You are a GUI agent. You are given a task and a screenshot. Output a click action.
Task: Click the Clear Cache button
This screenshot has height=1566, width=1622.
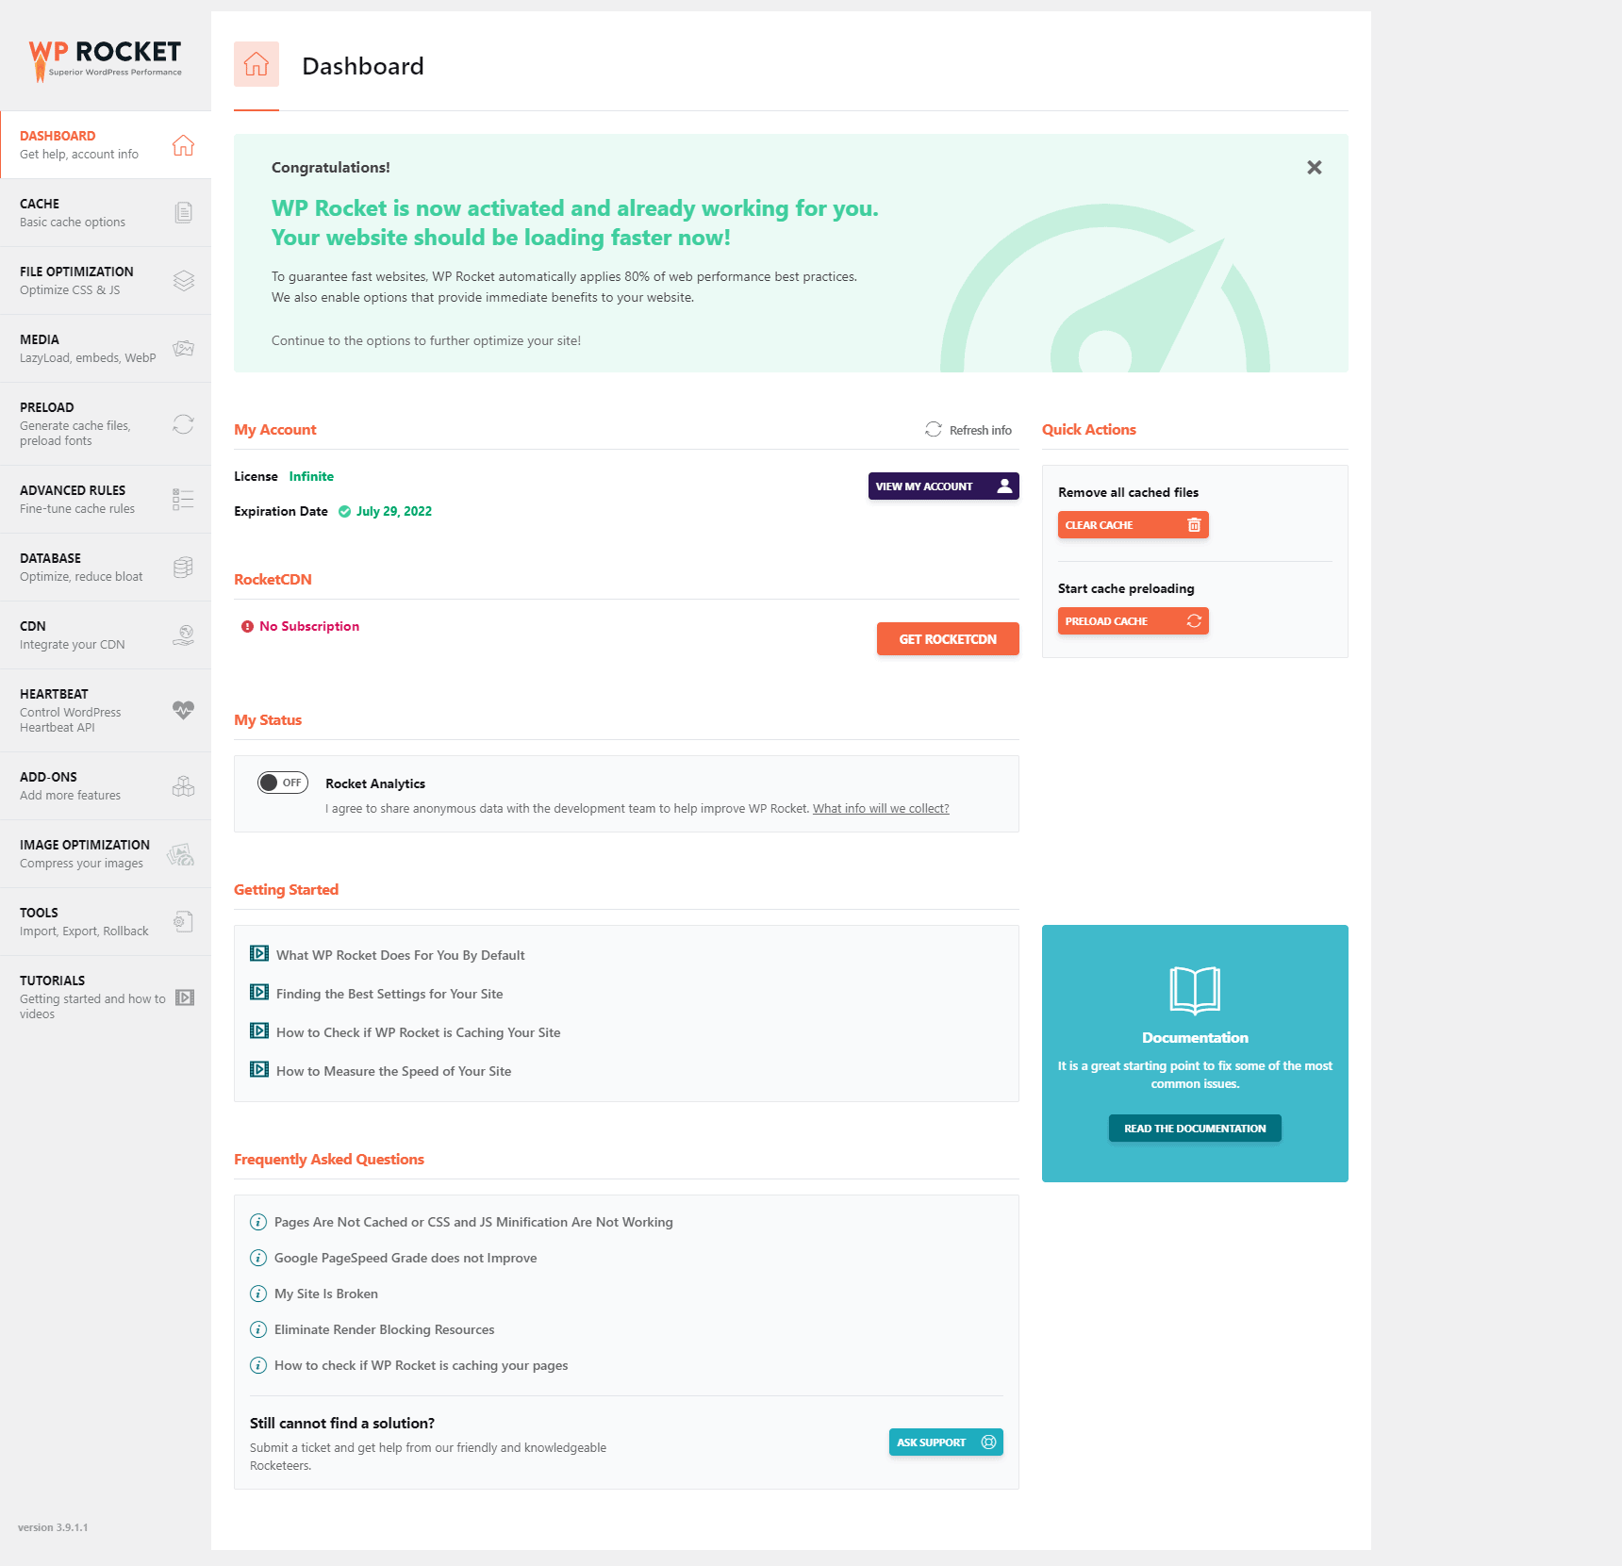1133,525
